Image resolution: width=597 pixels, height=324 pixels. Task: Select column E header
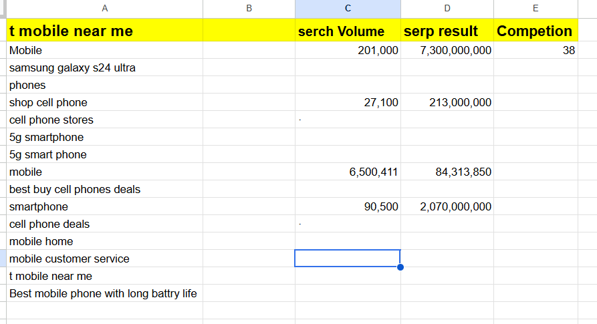click(x=535, y=8)
